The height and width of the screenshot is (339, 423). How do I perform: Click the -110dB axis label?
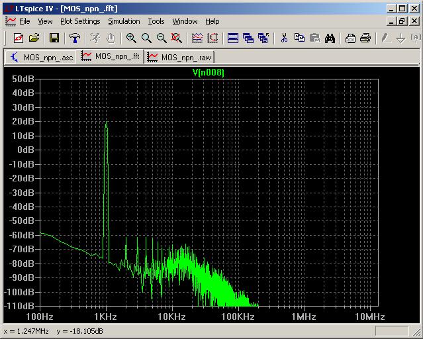[19, 306]
